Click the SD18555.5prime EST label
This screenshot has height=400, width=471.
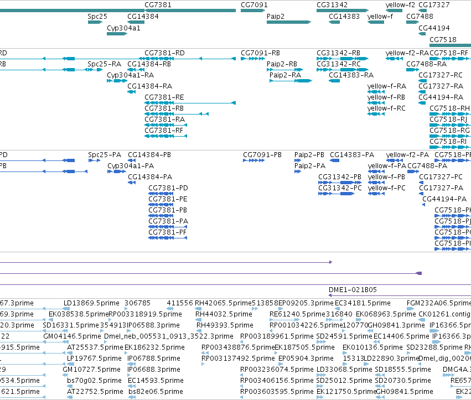pos(403,370)
